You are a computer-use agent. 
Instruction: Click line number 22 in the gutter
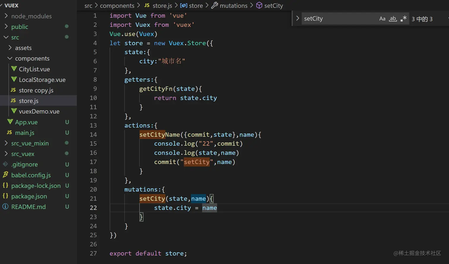[x=93, y=208]
